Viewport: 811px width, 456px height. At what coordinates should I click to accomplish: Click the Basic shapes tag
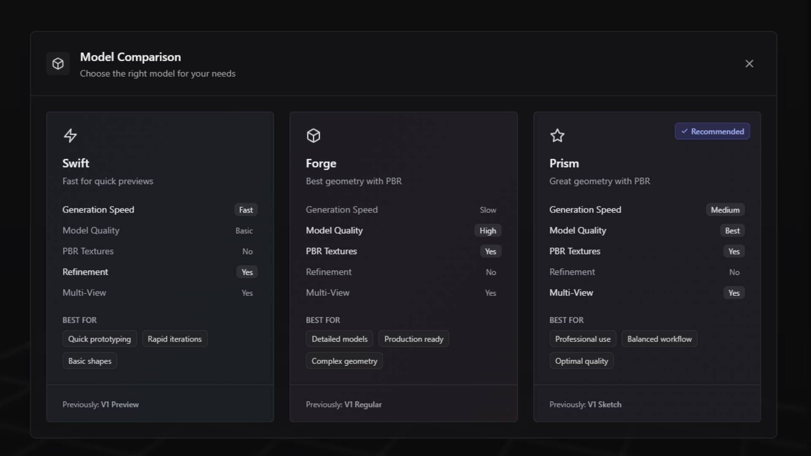click(90, 361)
